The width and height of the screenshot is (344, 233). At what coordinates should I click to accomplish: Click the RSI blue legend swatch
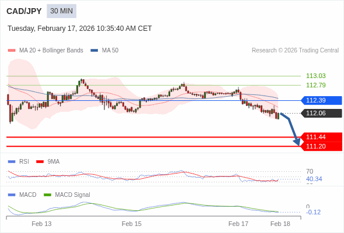pyautogui.click(x=12, y=162)
